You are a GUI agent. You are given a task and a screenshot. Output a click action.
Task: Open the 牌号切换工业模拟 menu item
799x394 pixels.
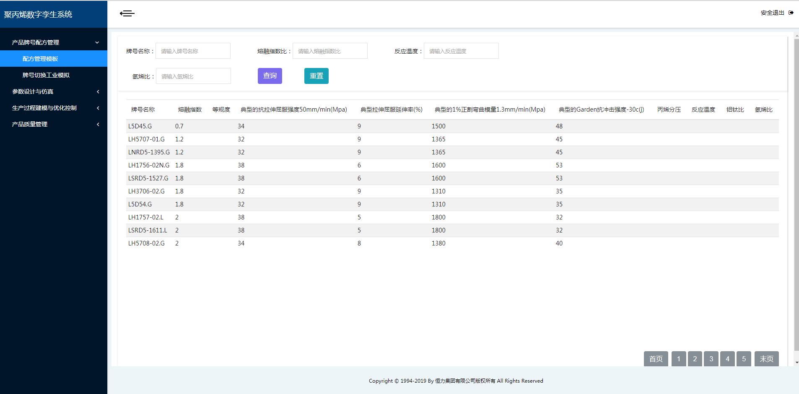coord(46,75)
